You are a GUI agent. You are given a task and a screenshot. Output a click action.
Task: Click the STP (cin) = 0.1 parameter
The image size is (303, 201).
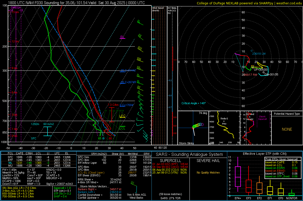[62, 191]
